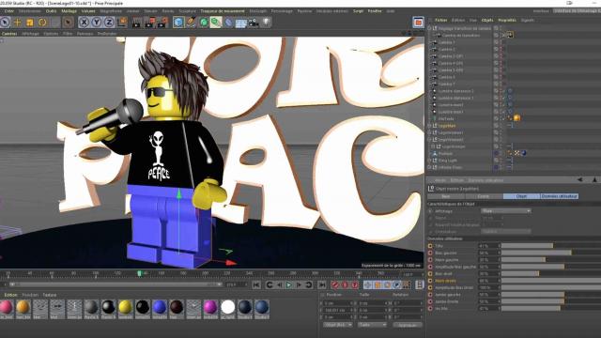Switch to the Coord. attribute tab
The image size is (601, 338).
coord(484,196)
